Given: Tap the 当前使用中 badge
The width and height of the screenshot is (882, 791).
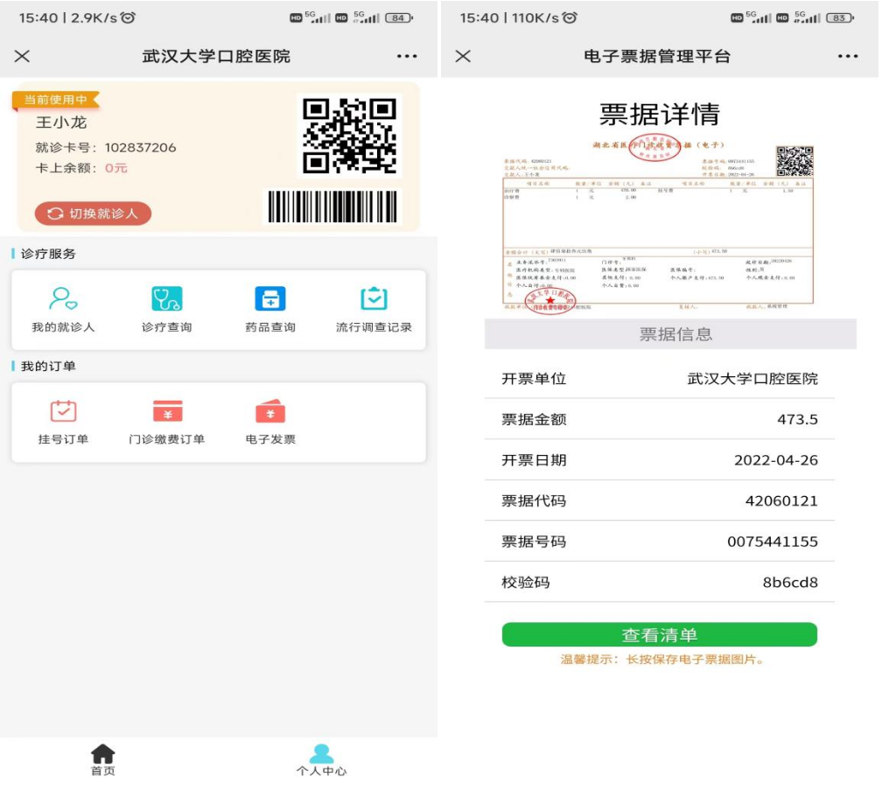Looking at the screenshot, I should 56,100.
